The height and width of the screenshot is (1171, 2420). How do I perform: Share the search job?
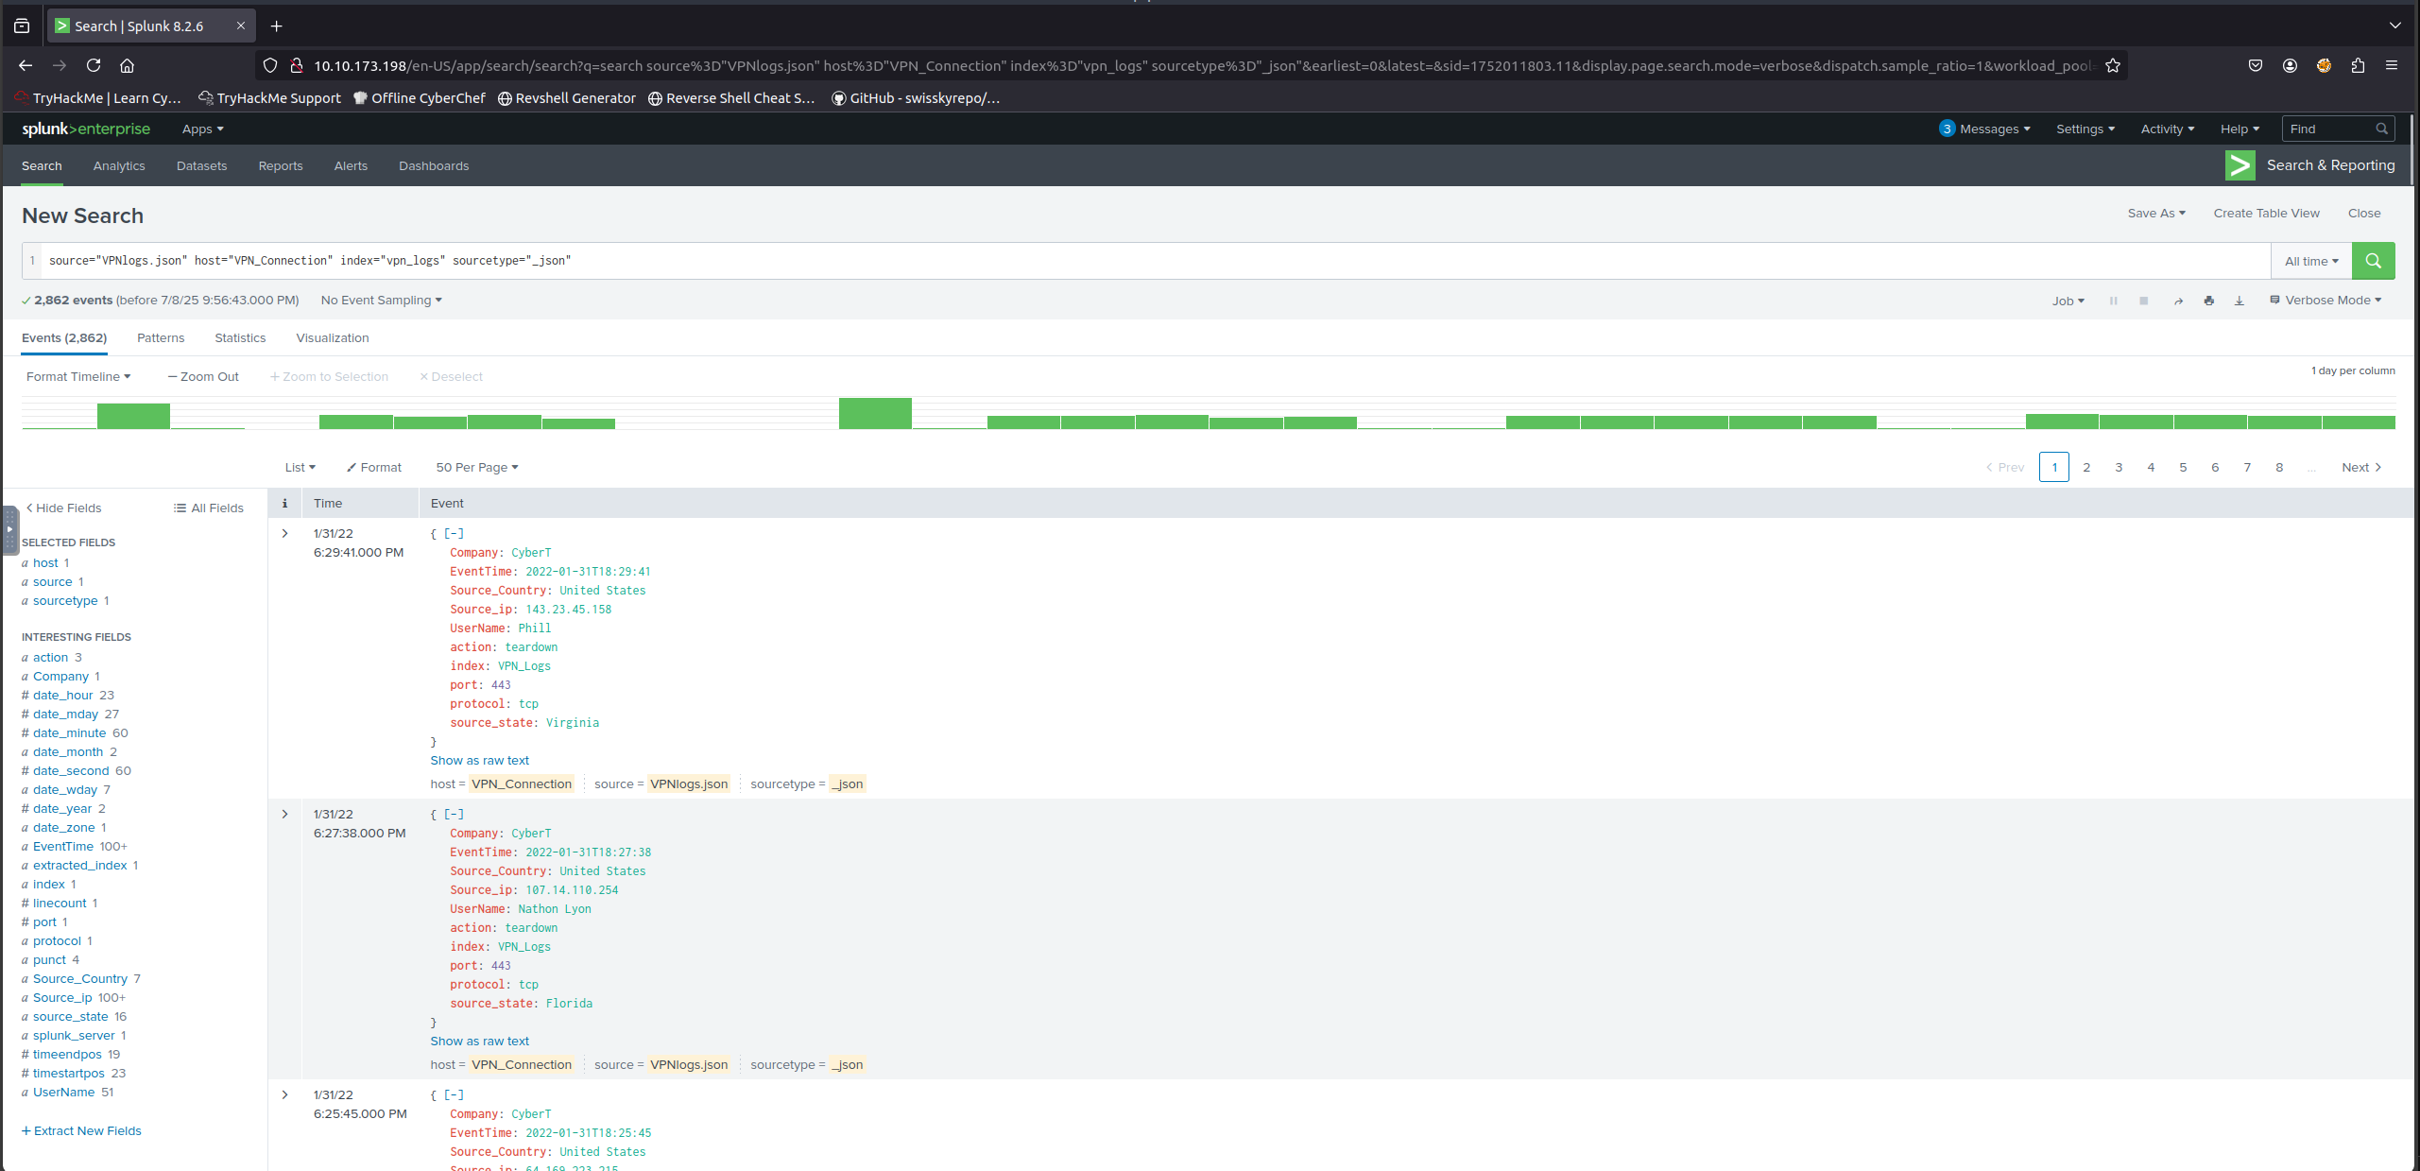2178,301
